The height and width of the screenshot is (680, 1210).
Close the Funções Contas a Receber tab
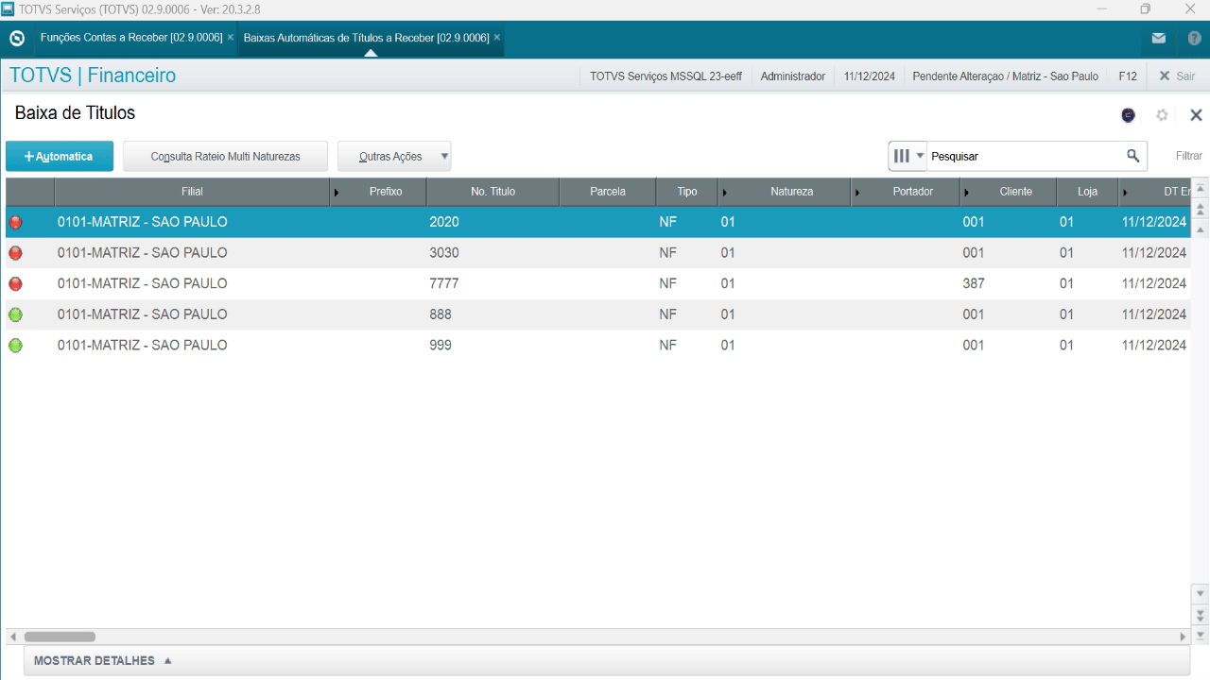[231, 38]
